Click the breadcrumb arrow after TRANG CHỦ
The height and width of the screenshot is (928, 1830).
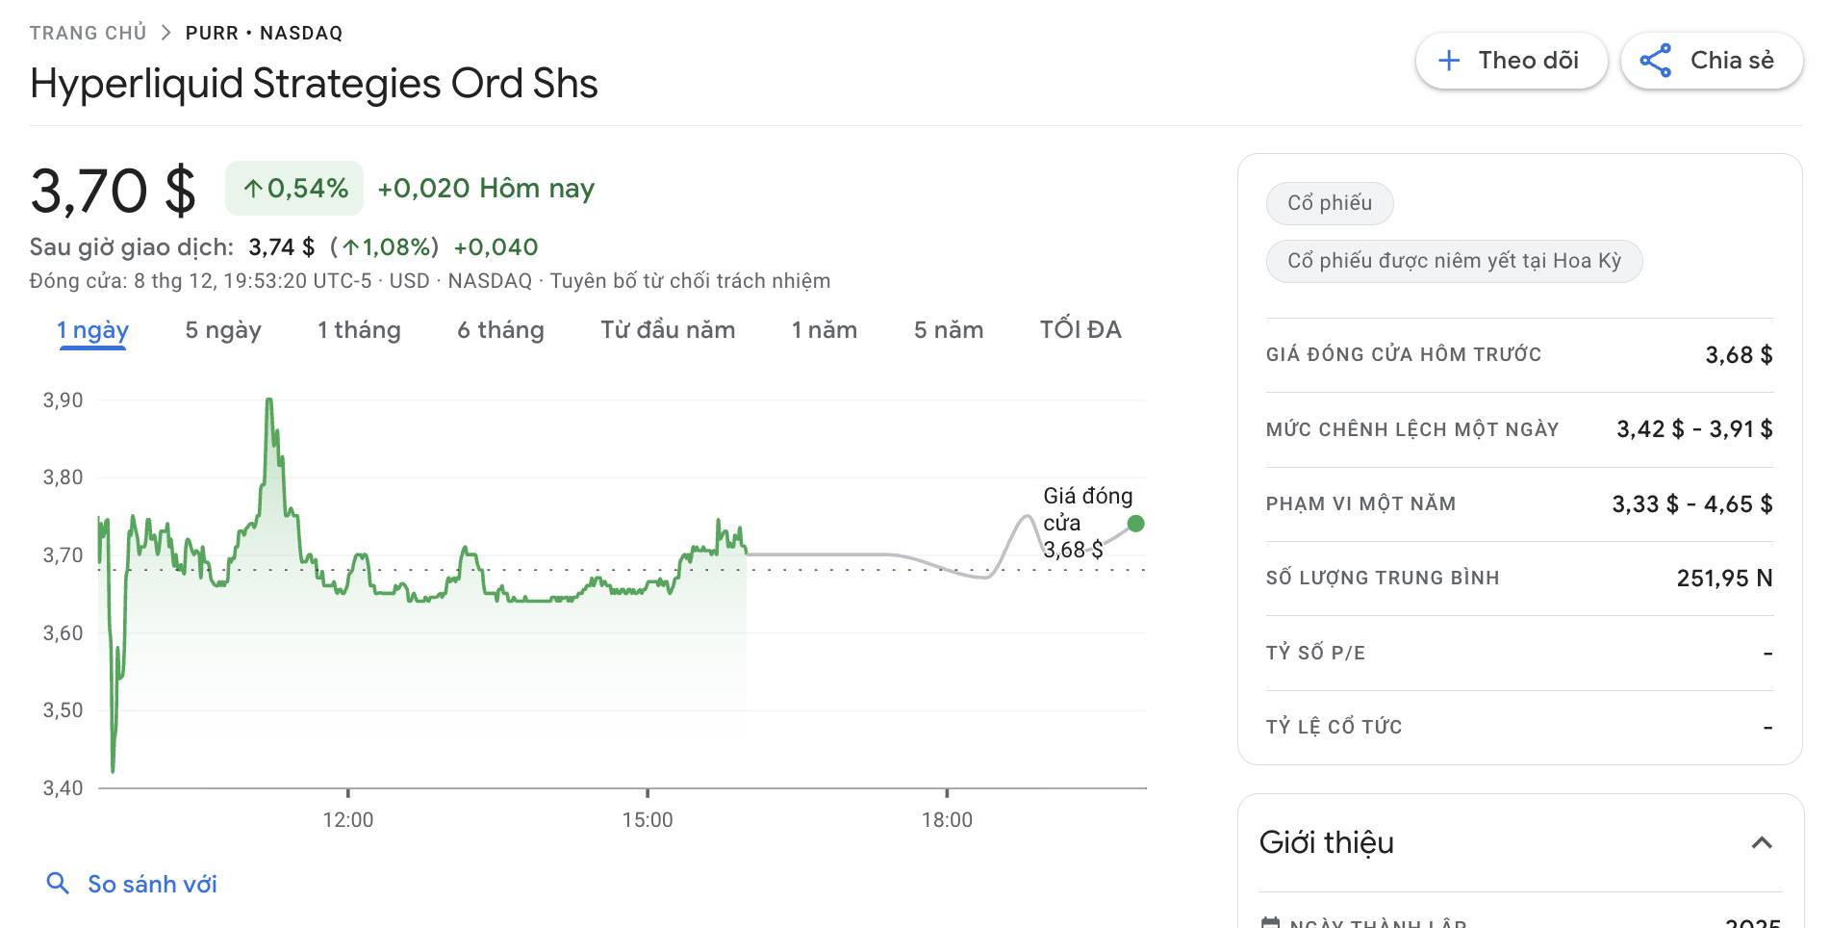point(166,33)
